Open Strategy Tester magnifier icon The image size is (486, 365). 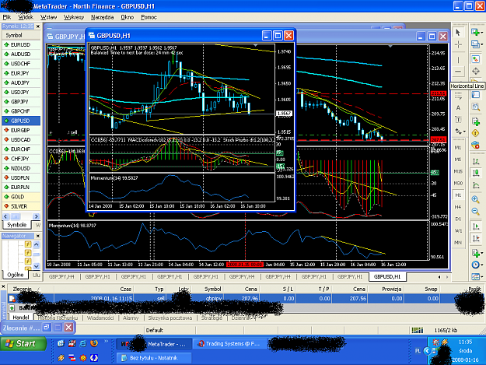pyautogui.click(x=475, y=107)
